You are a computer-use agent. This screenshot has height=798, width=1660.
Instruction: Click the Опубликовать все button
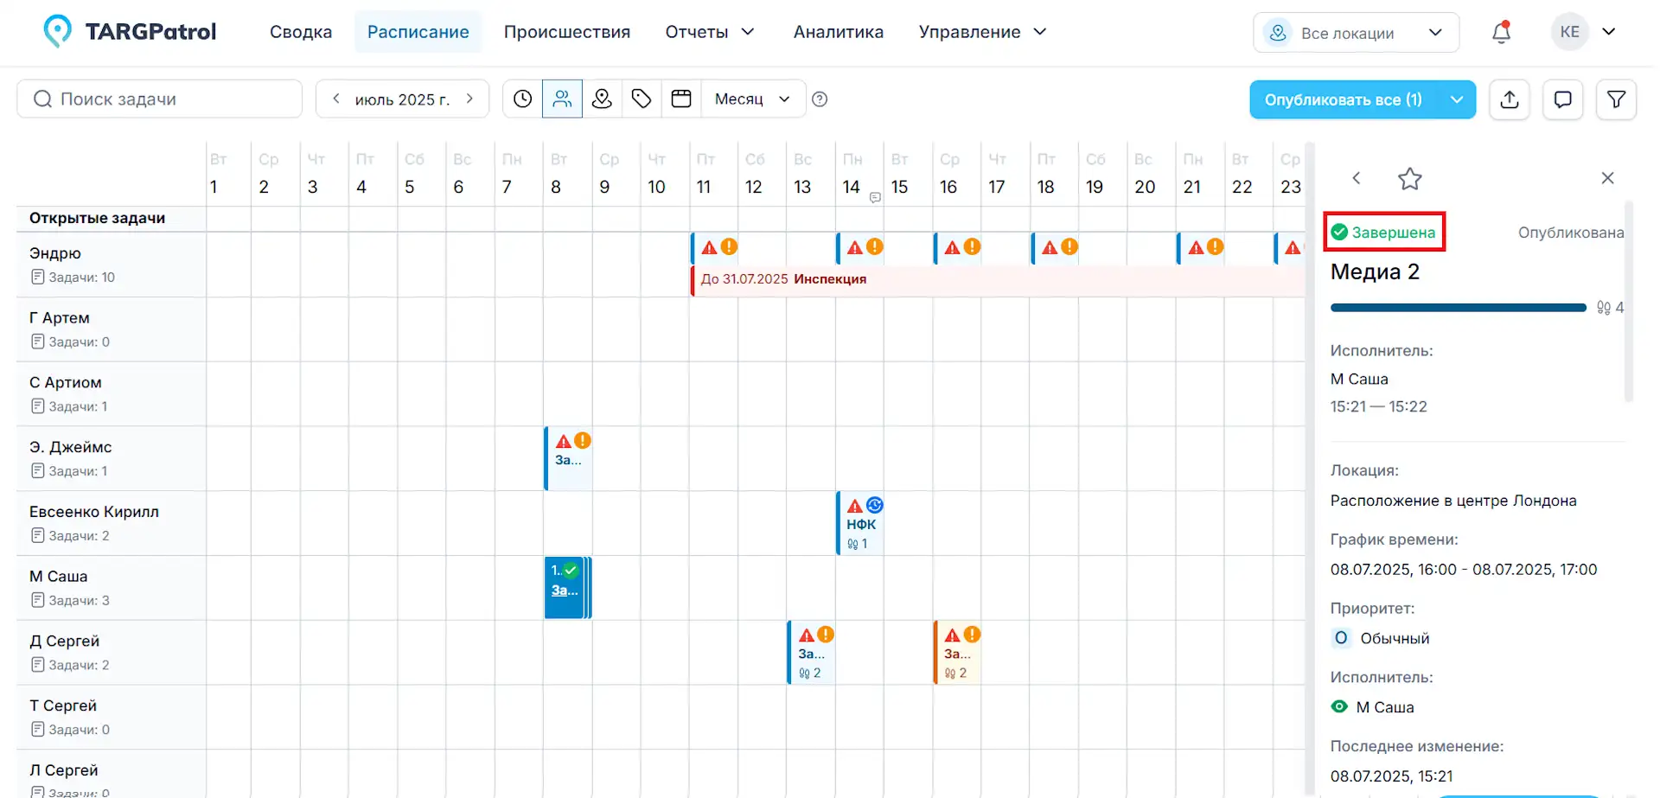[1344, 99]
